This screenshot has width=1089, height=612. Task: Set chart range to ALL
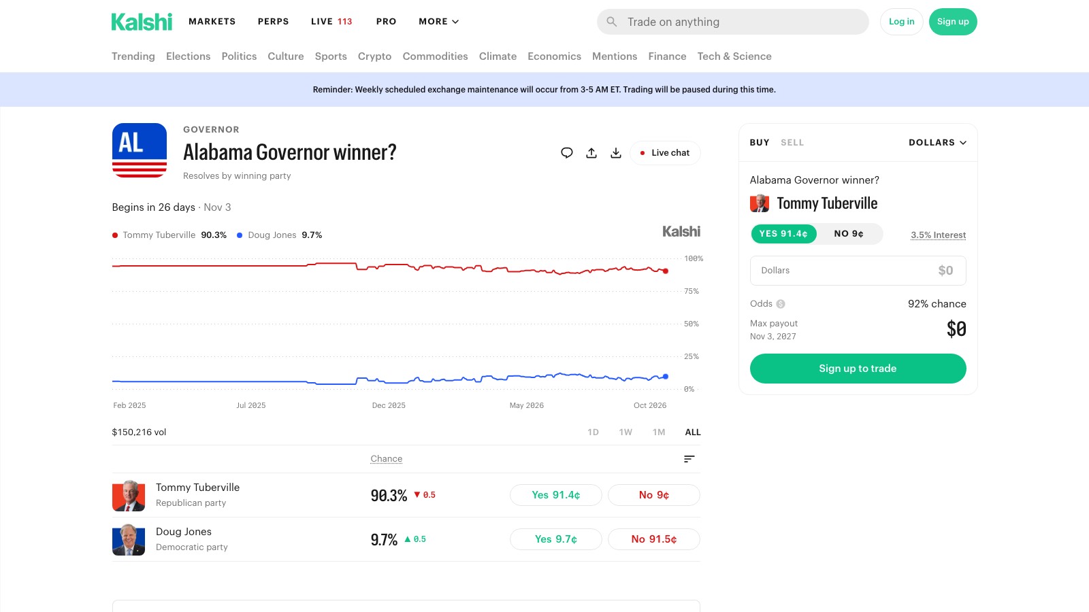pos(693,432)
